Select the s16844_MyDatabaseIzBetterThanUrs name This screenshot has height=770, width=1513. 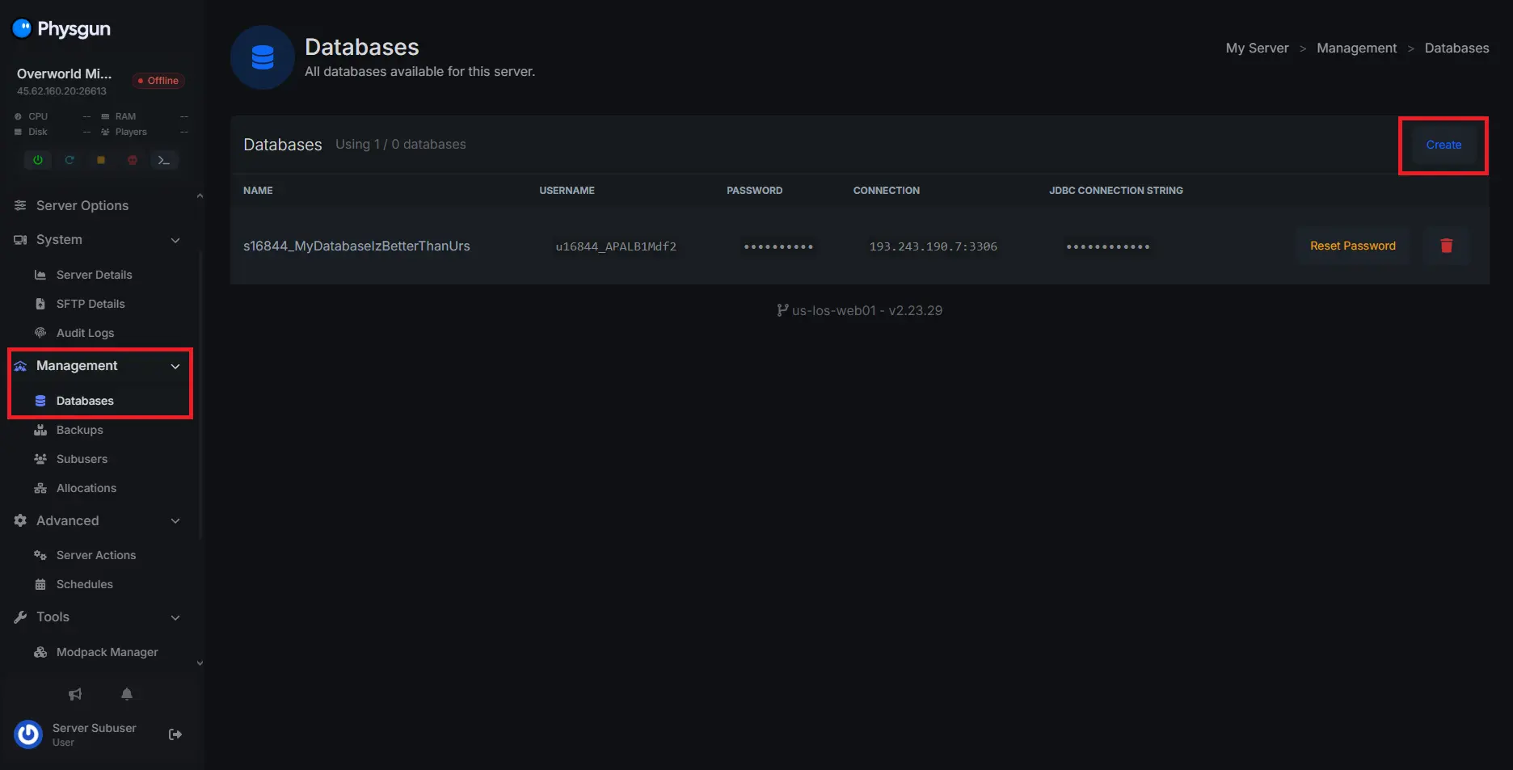tap(356, 246)
